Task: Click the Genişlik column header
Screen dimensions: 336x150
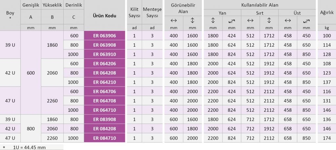Action: (31, 5)
